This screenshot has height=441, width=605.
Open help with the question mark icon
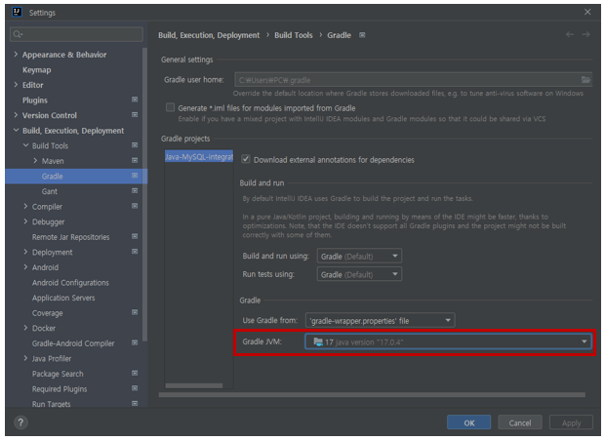pyautogui.click(x=20, y=422)
